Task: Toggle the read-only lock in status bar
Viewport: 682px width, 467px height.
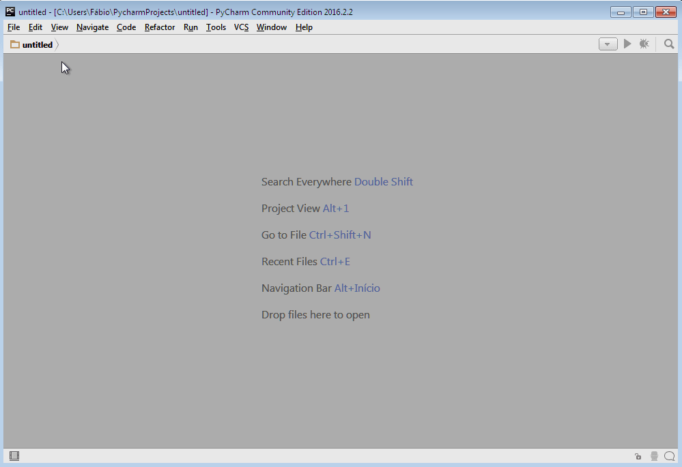Action: 638,456
